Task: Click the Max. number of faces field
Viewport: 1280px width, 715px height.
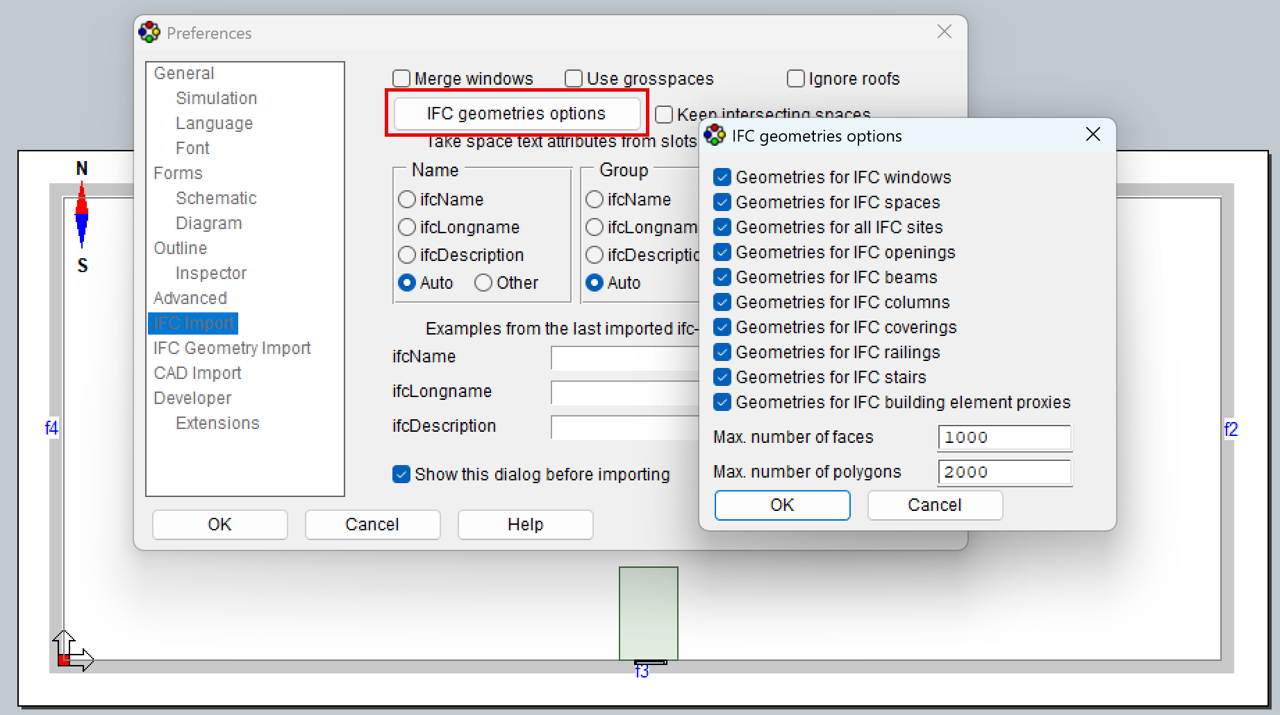Action: (x=1004, y=437)
